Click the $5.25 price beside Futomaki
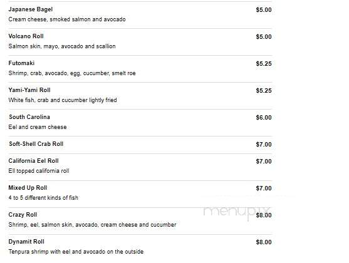 (264, 64)
